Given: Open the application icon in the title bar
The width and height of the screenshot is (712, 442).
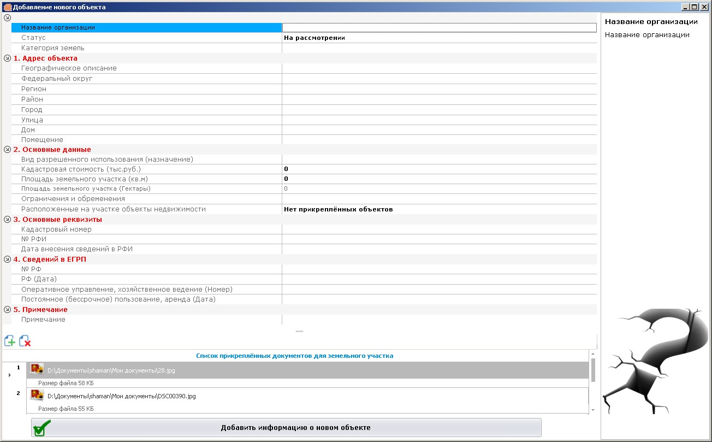Looking at the screenshot, I should (7, 8).
